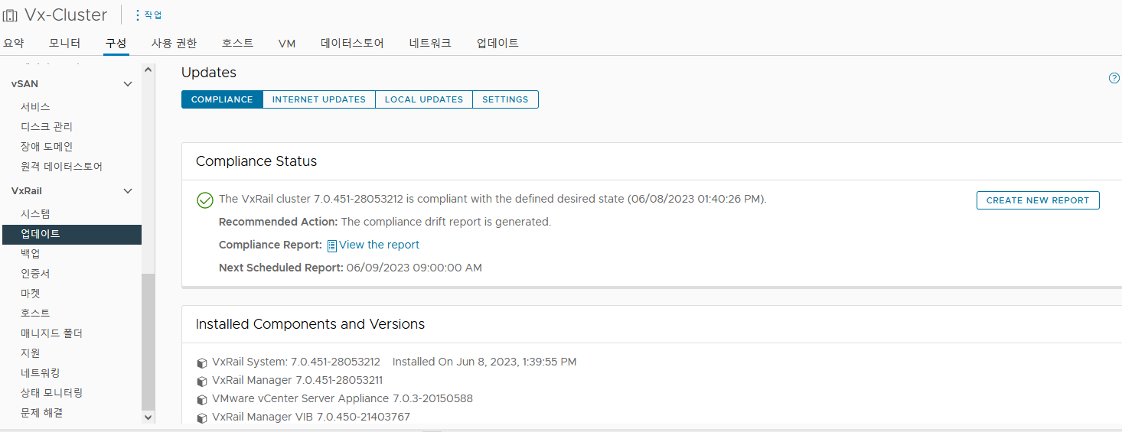Switch to INTERNET UPDATES tab
The image size is (1122, 432).
point(319,99)
